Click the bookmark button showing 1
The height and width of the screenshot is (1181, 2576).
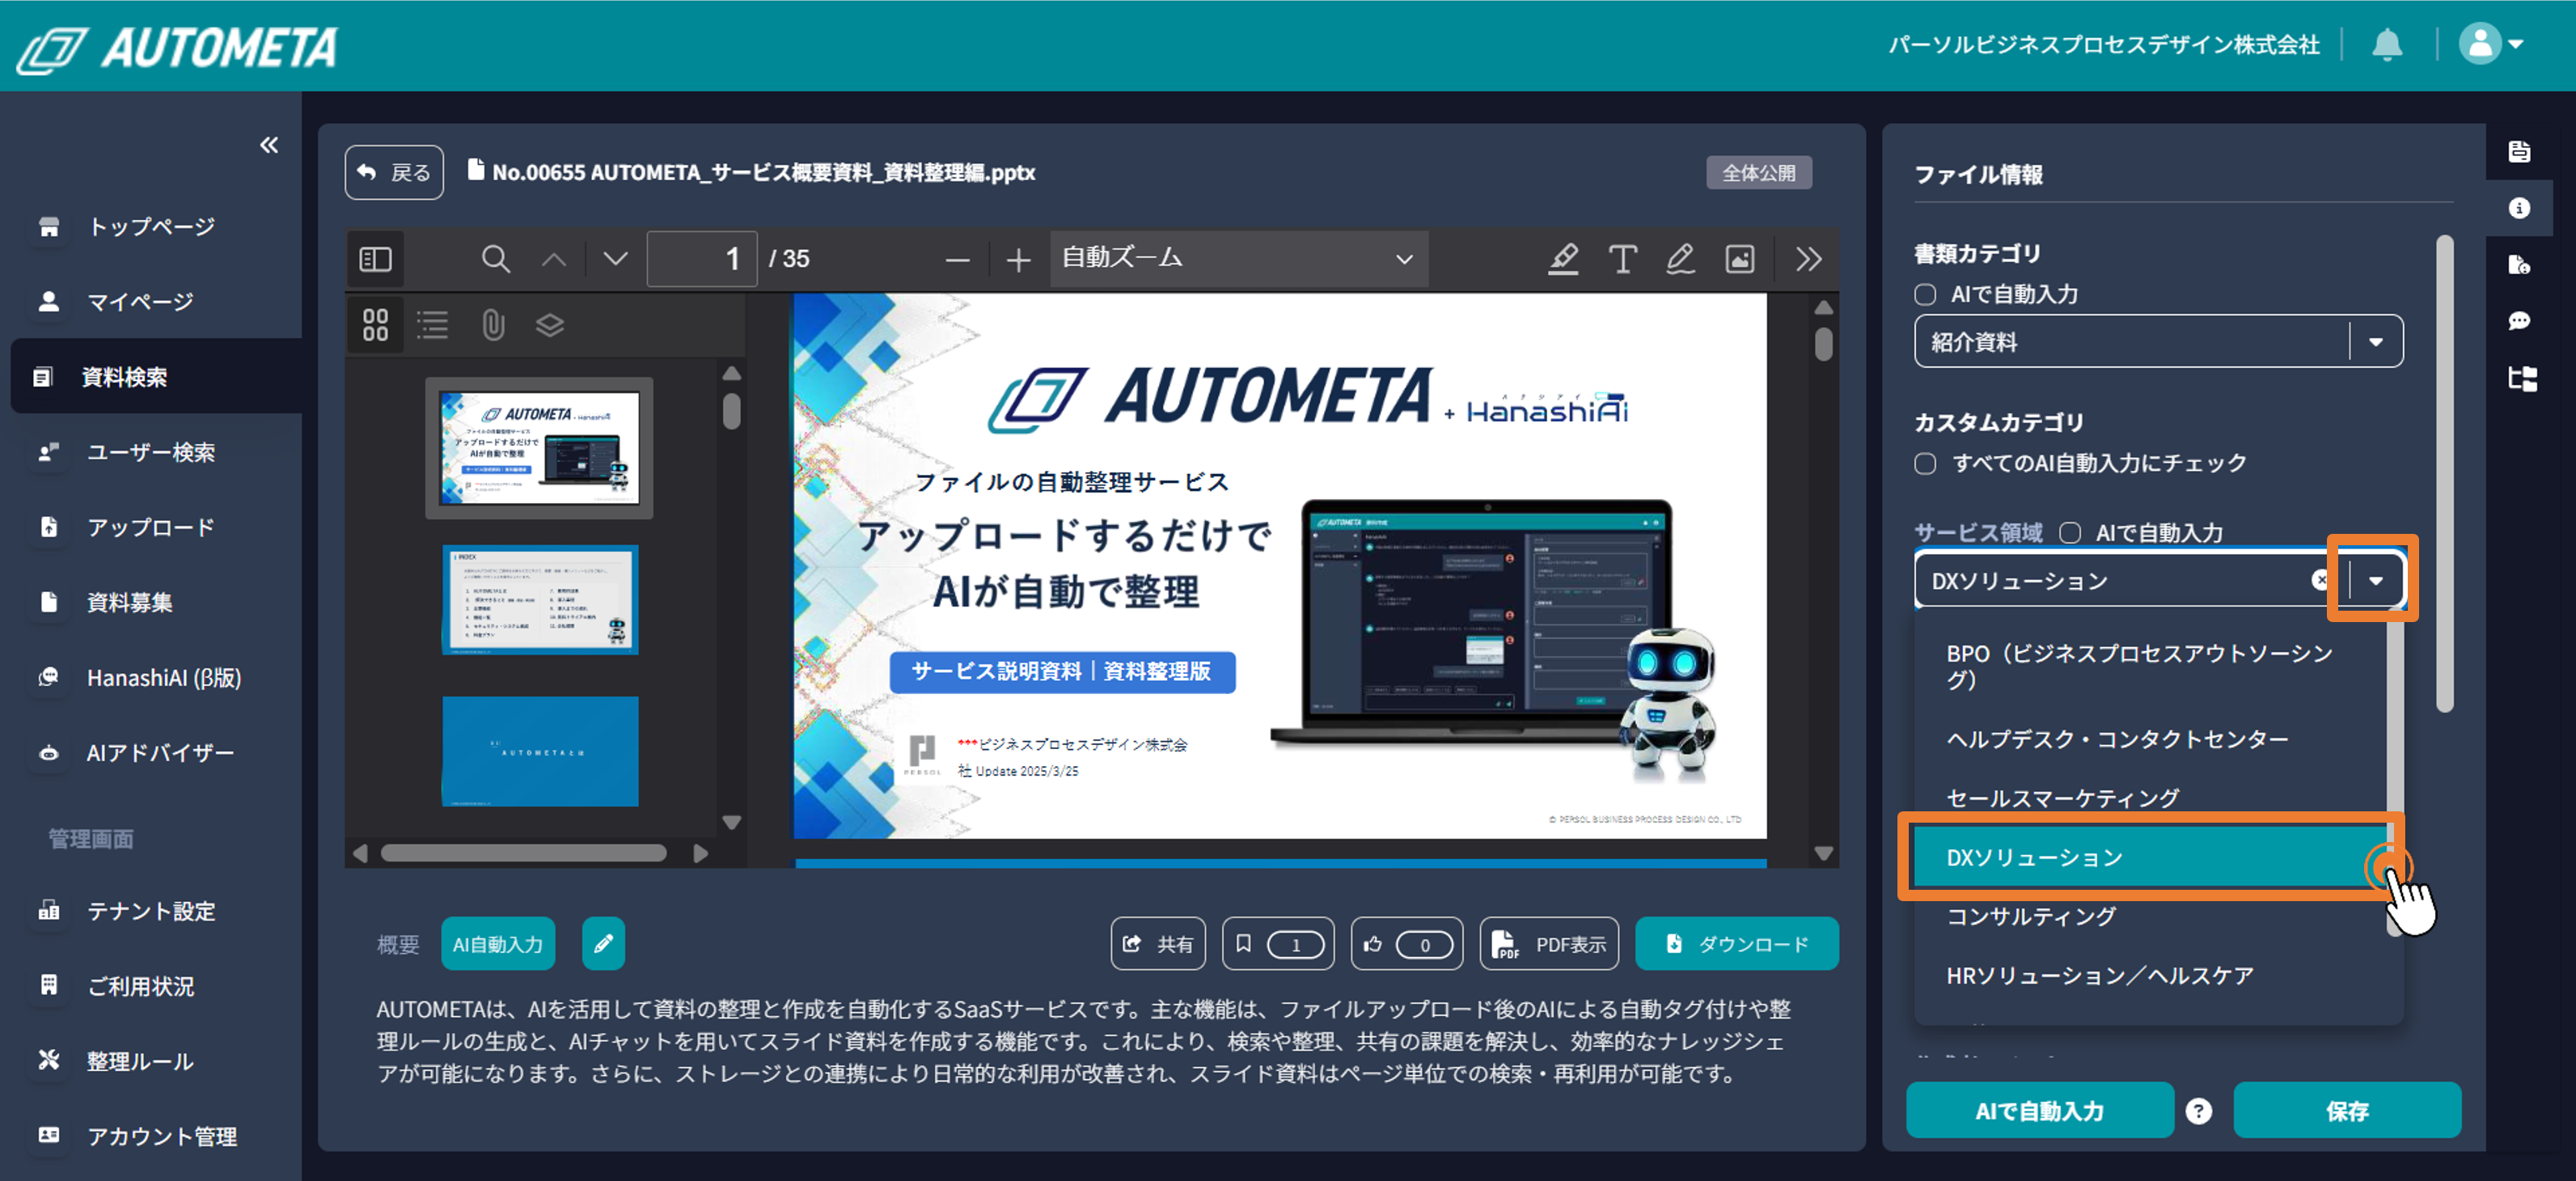click(1278, 944)
